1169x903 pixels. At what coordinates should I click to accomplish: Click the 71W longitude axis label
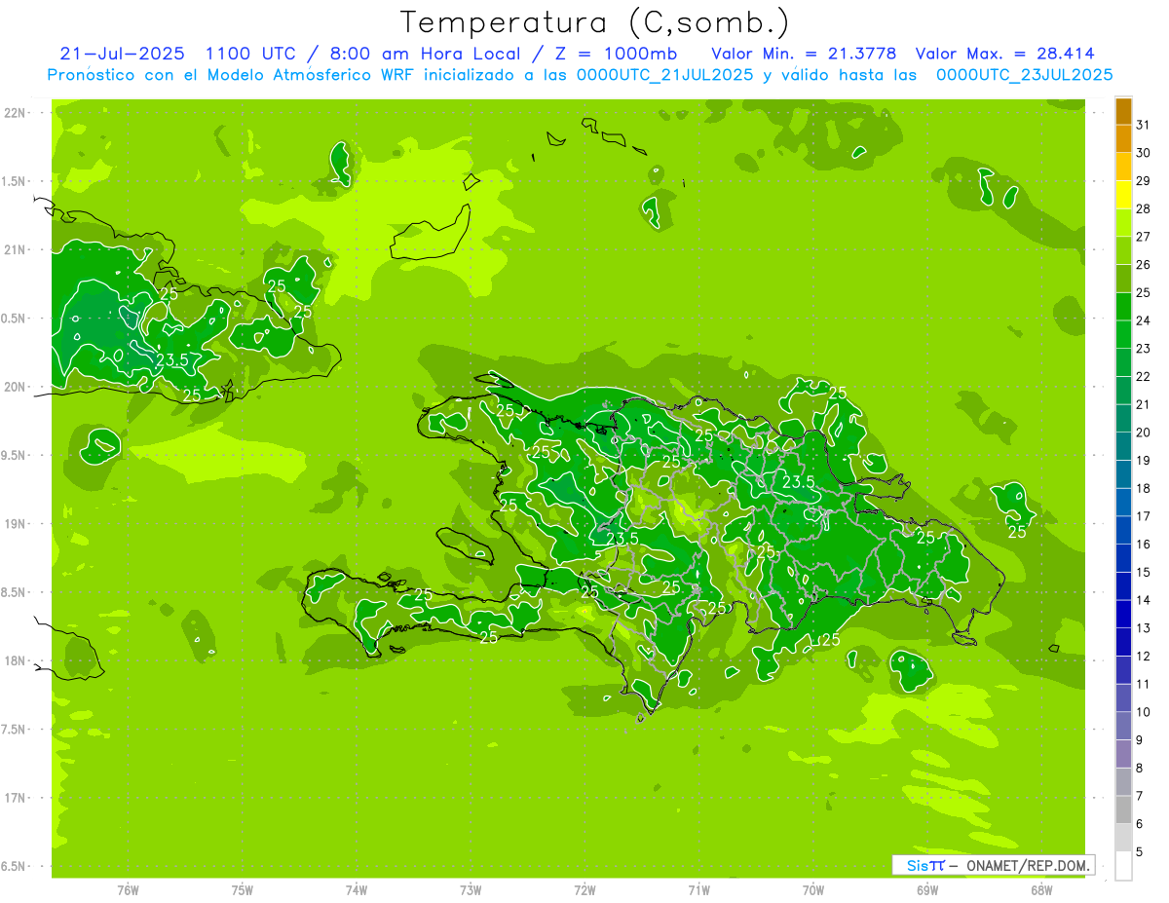(698, 889)
